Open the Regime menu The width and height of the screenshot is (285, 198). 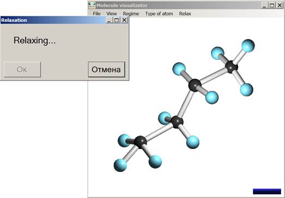click(131, 14)
